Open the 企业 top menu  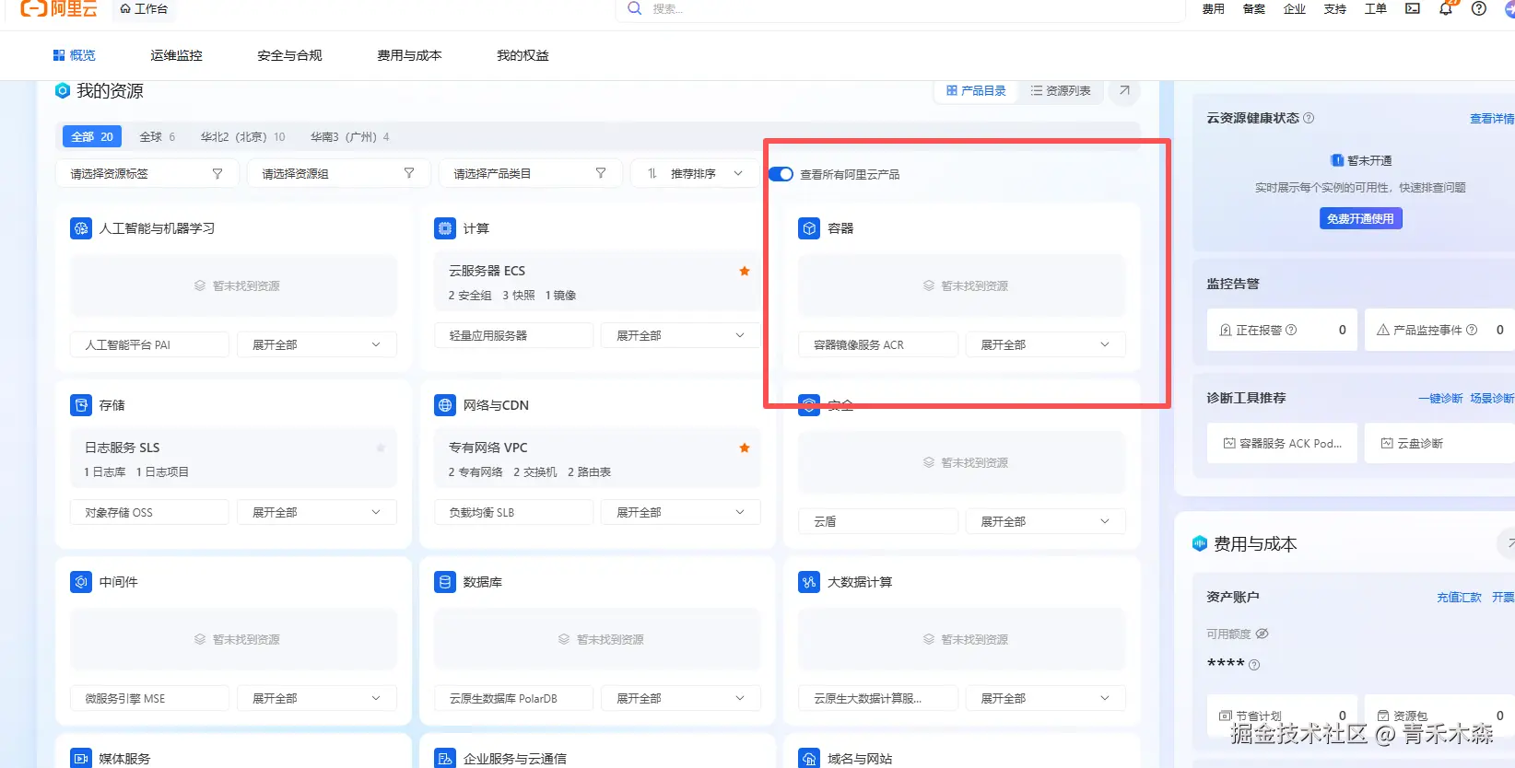pyautogui.click(x=1295, y=8)
